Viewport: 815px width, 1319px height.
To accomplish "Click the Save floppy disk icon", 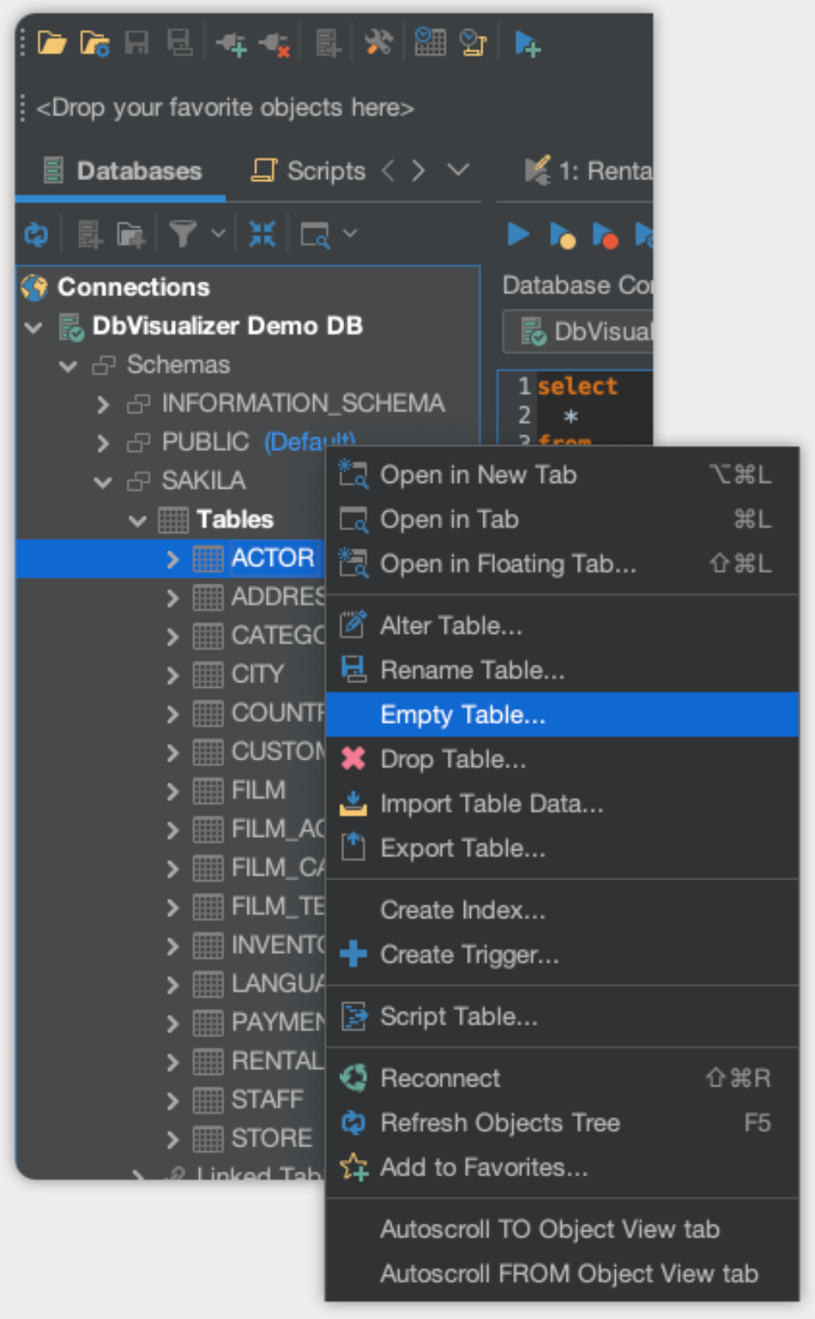I will click(137, 43).
